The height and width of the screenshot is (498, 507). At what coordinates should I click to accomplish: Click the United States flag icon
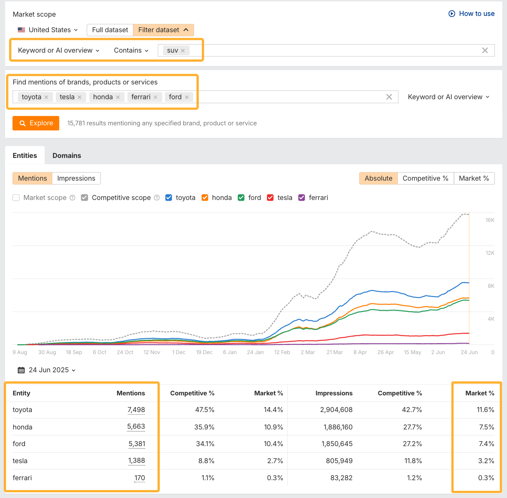pos(21,30)
